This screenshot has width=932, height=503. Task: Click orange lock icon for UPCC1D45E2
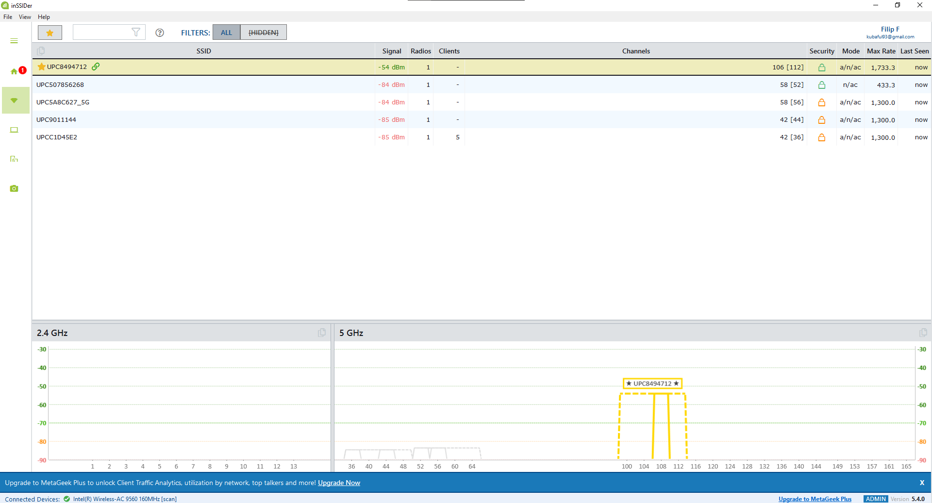822,137
